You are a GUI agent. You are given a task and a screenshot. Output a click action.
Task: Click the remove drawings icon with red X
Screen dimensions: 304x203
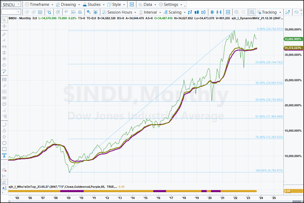tap(4, 170)
